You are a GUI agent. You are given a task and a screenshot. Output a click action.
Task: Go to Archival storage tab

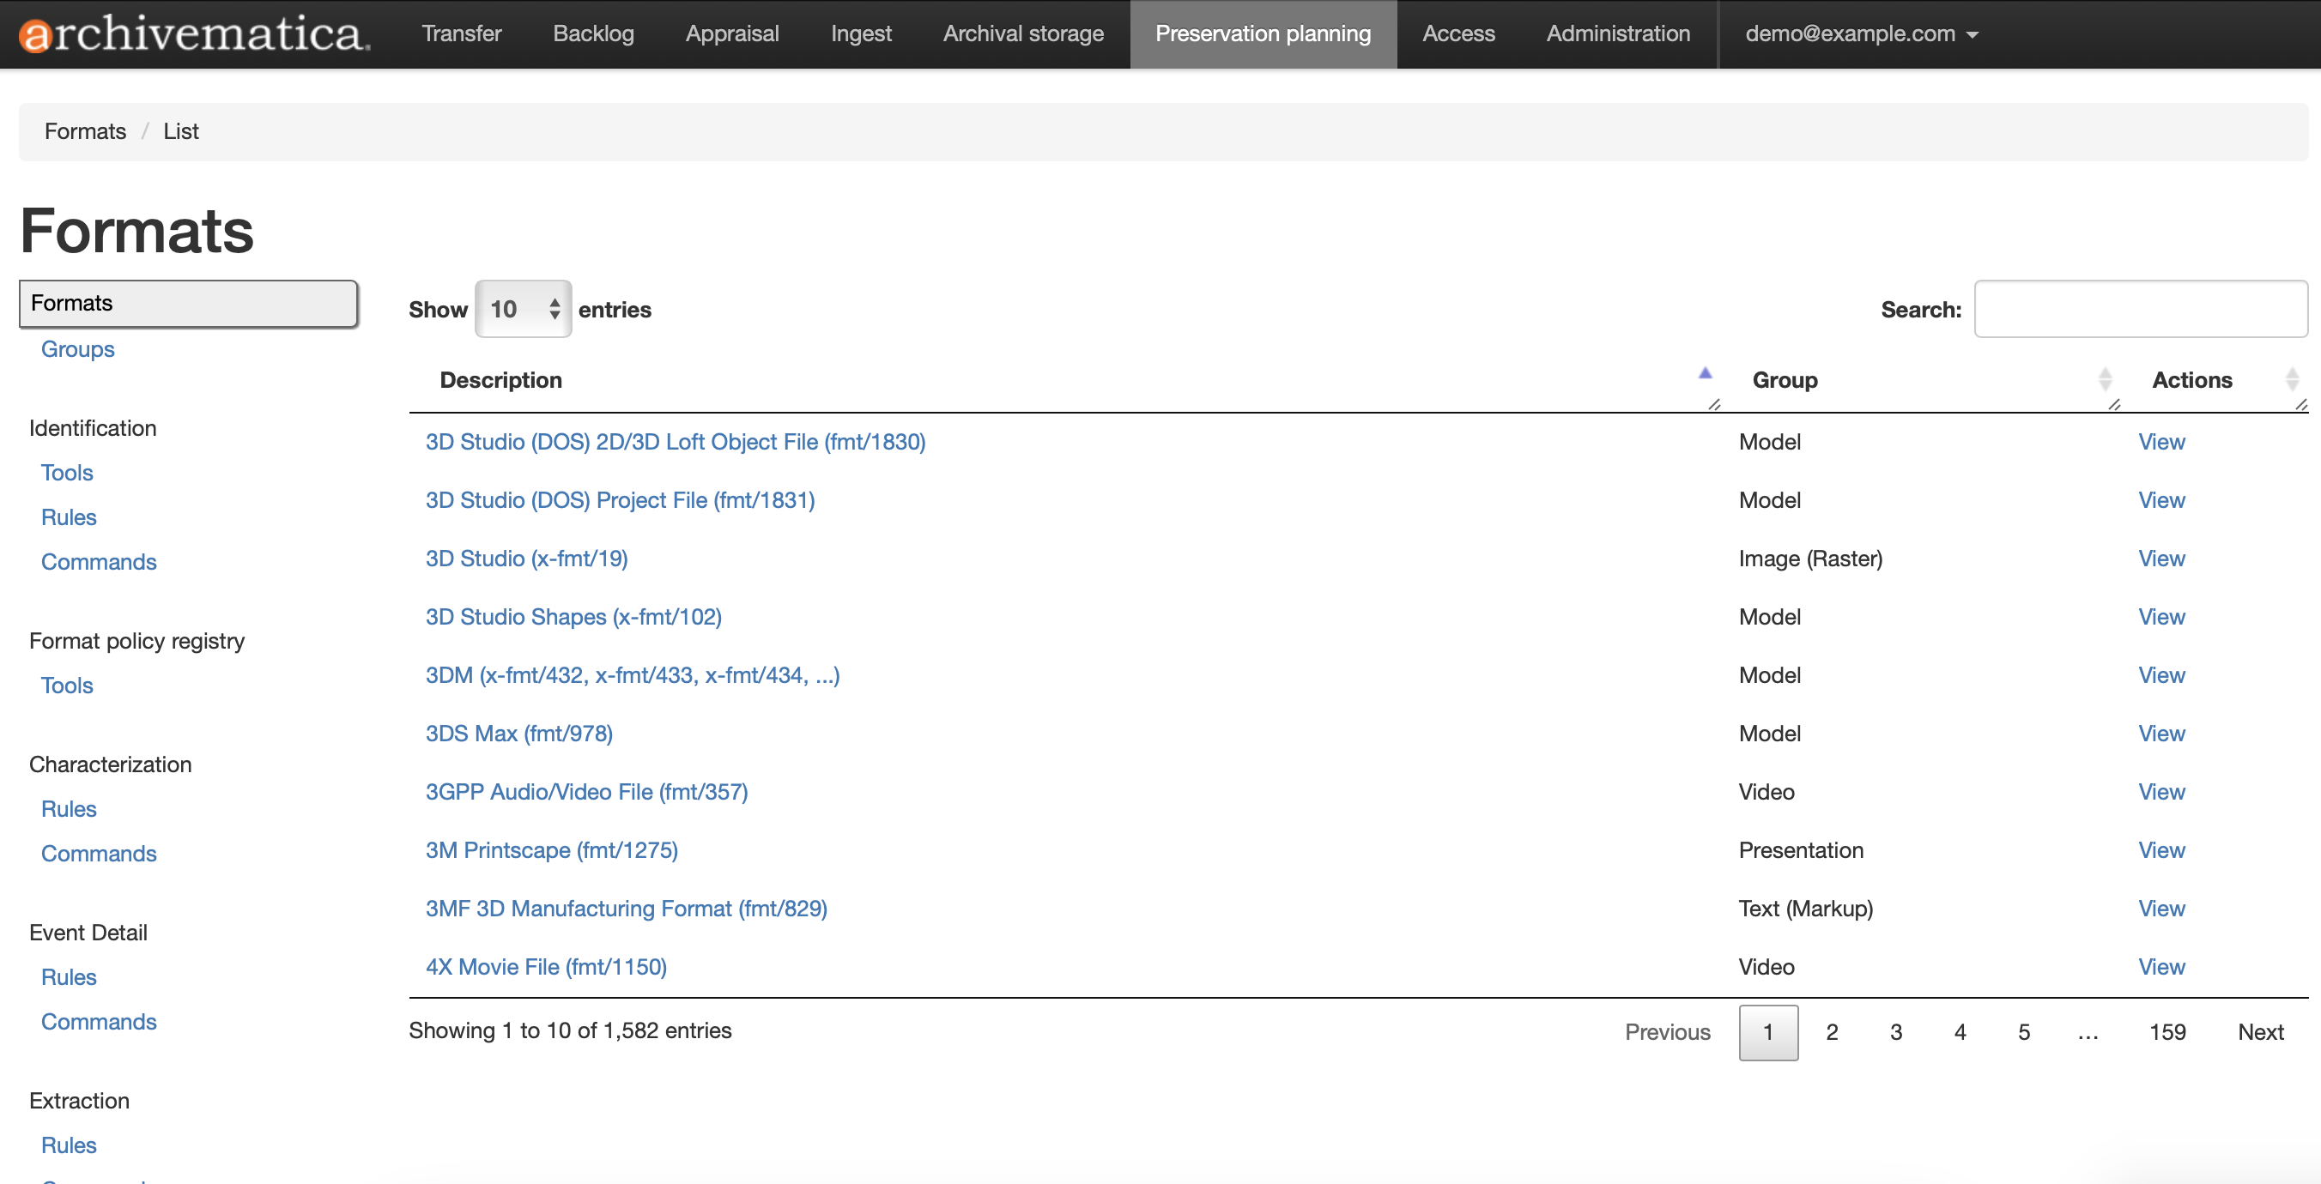[x=1022, y=34]
